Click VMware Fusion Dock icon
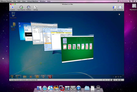This screenshot has width=137, height=92. click(x=62, y=88)
